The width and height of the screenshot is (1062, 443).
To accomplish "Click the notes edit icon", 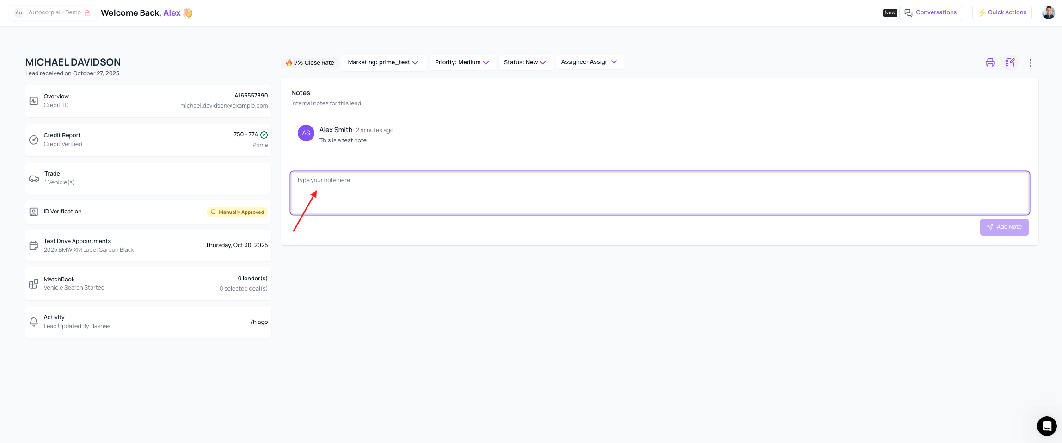I will [x=1010, y=63].
